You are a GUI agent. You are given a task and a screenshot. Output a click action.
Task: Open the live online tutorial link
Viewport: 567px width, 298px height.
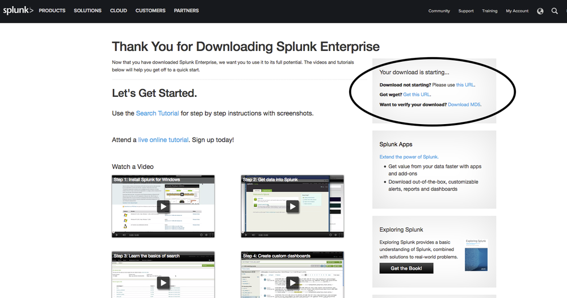163,139
